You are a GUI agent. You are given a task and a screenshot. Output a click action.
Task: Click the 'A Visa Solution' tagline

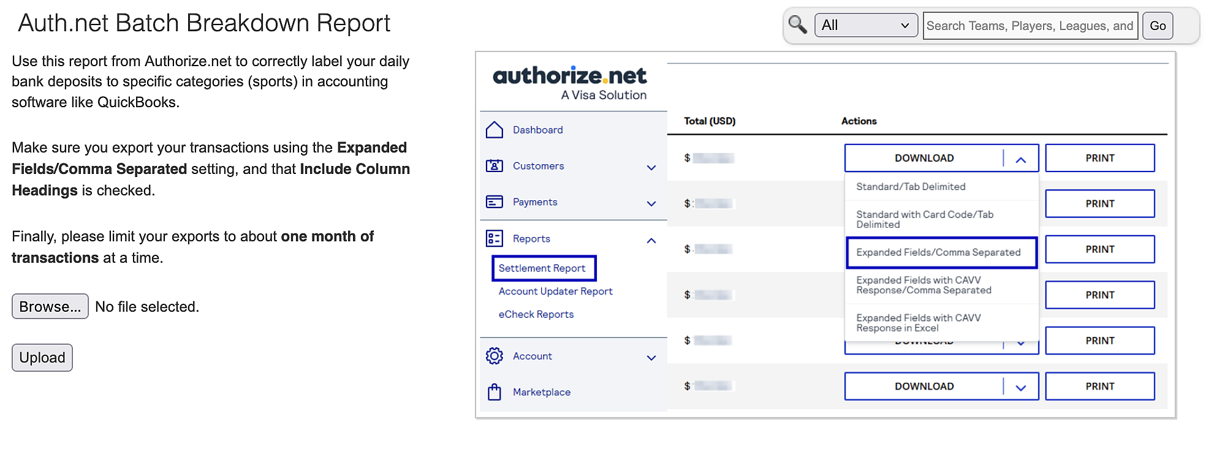point(604,95)
